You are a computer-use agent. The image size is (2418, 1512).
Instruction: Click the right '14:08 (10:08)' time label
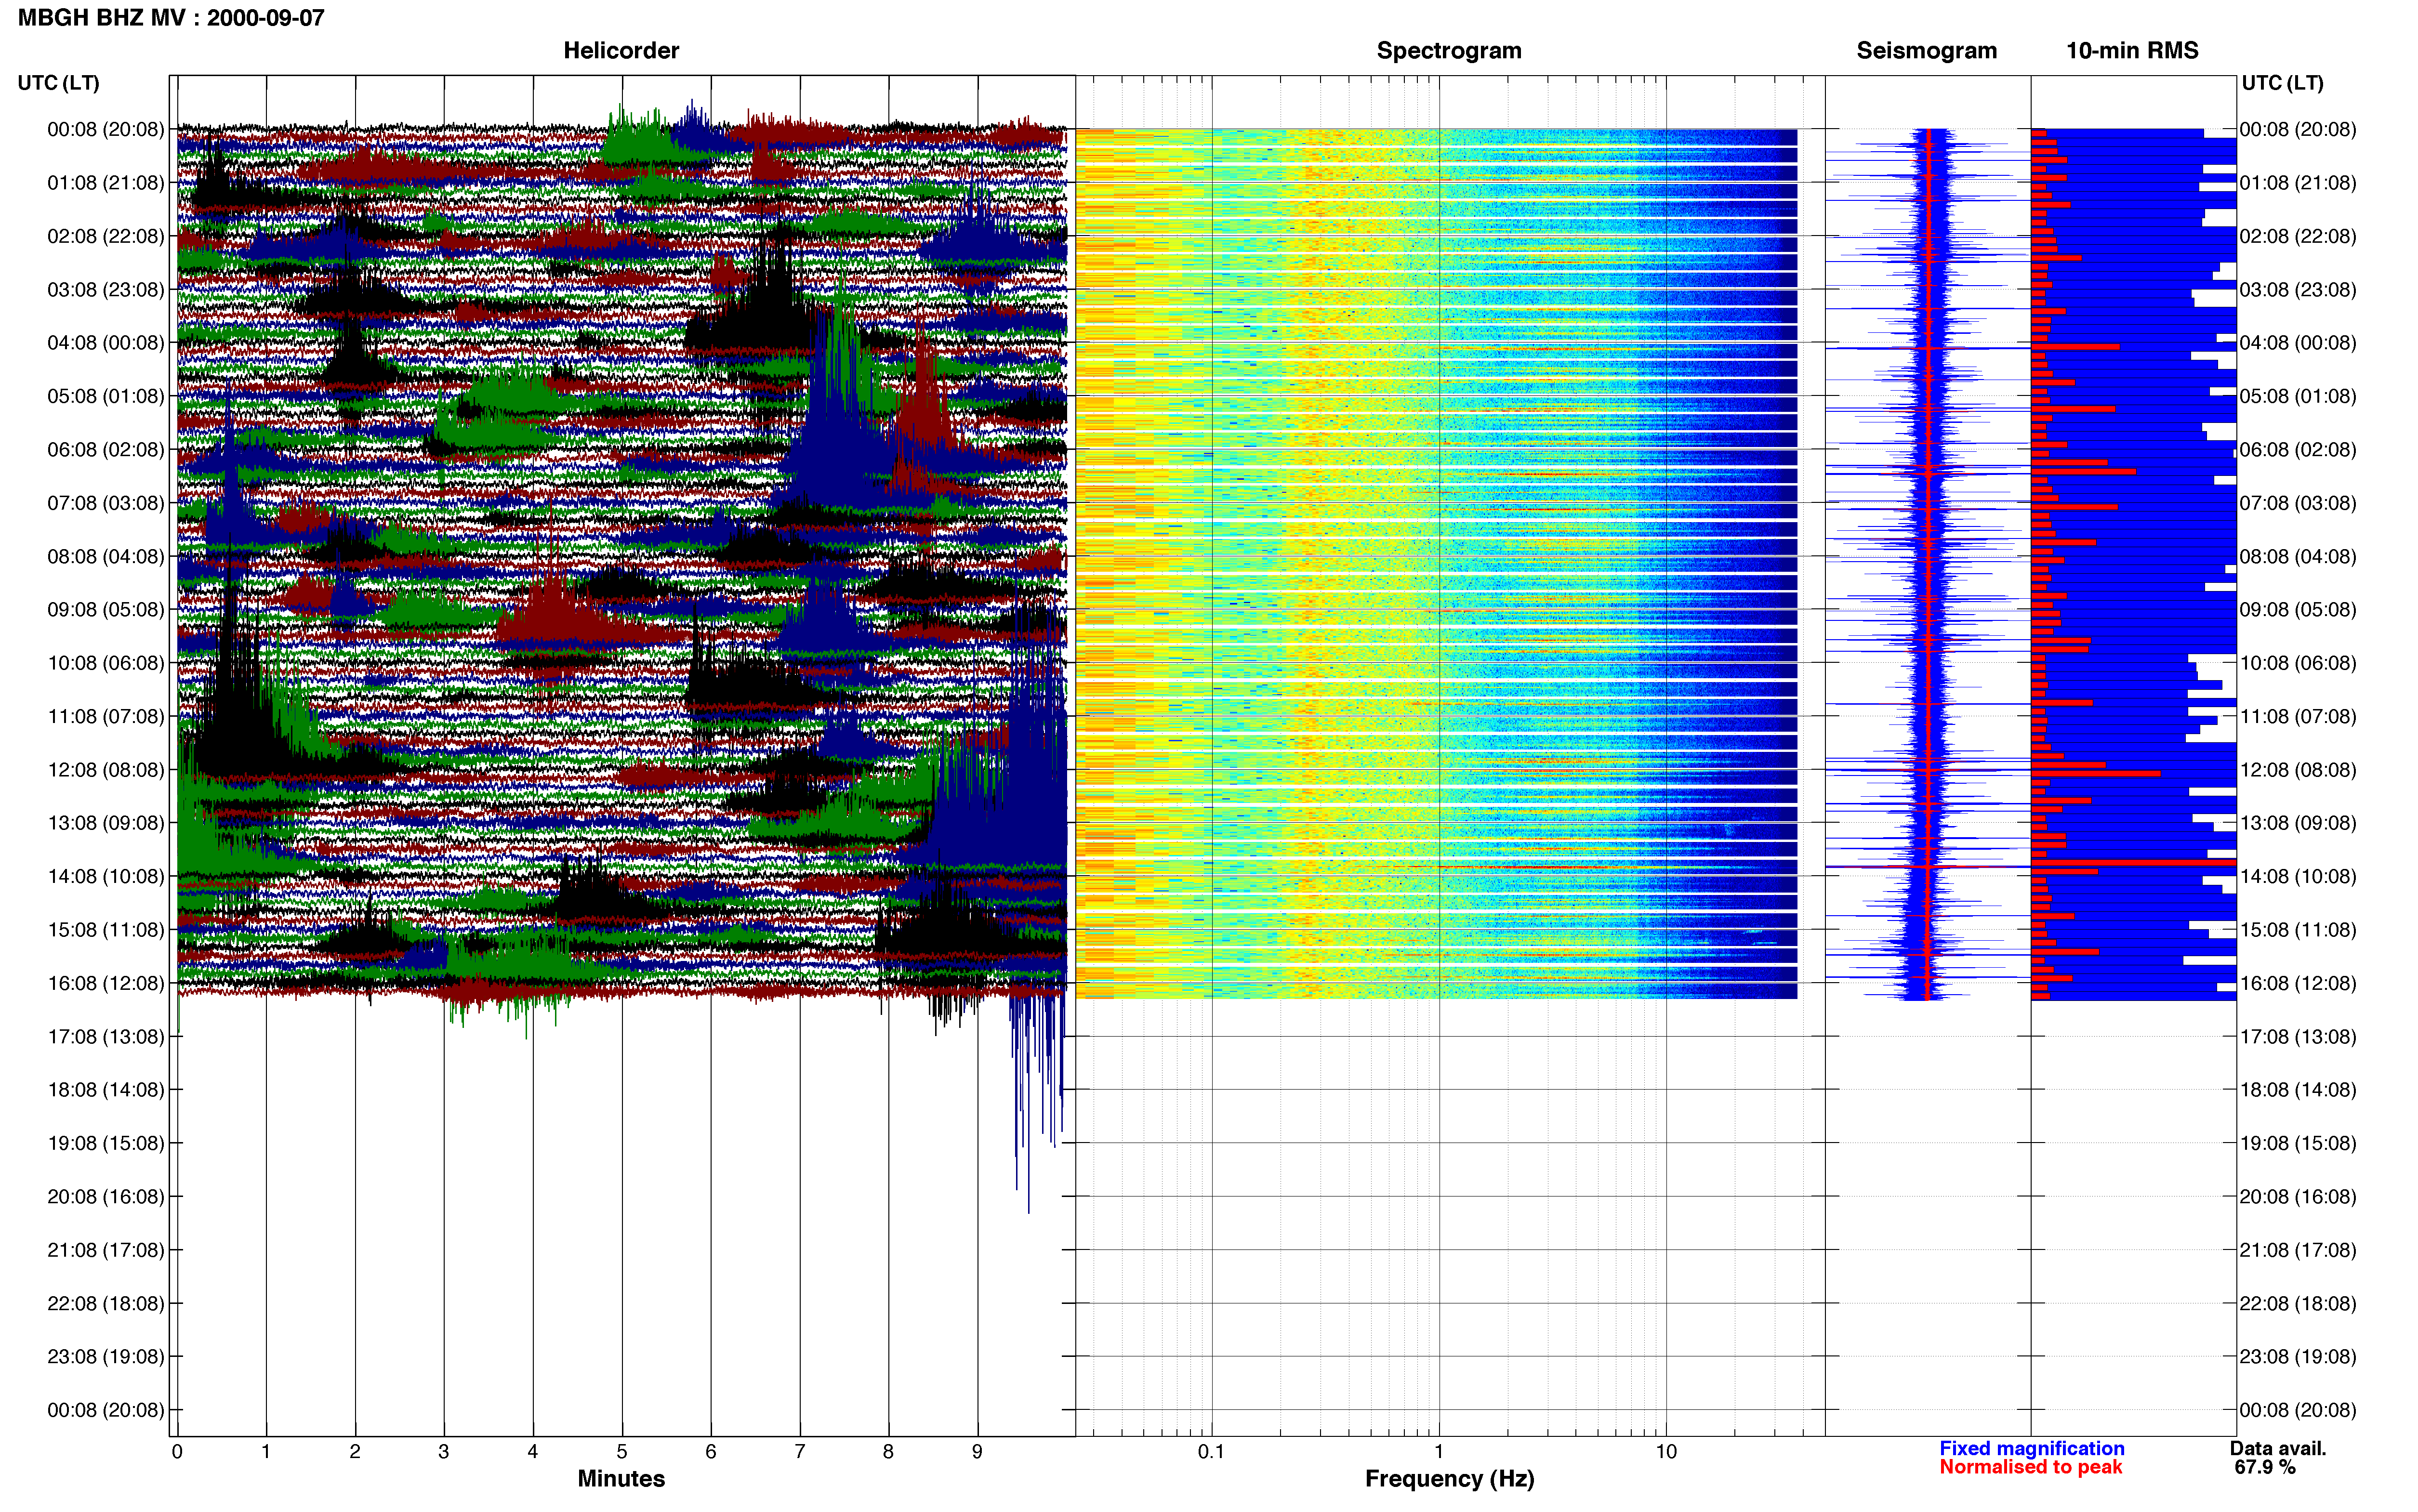[x=2298, y=876]
